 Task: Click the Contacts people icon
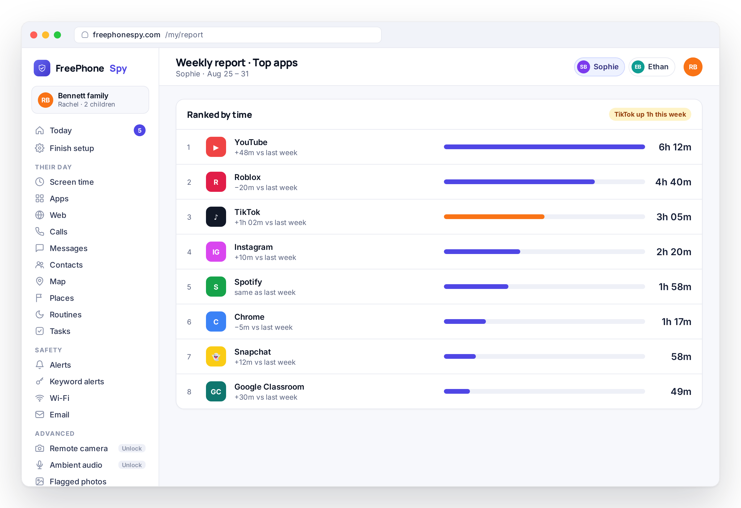(x=40, y=265)
